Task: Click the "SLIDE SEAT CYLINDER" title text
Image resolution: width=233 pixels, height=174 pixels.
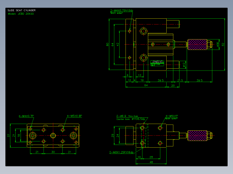Action: point(22,10)
